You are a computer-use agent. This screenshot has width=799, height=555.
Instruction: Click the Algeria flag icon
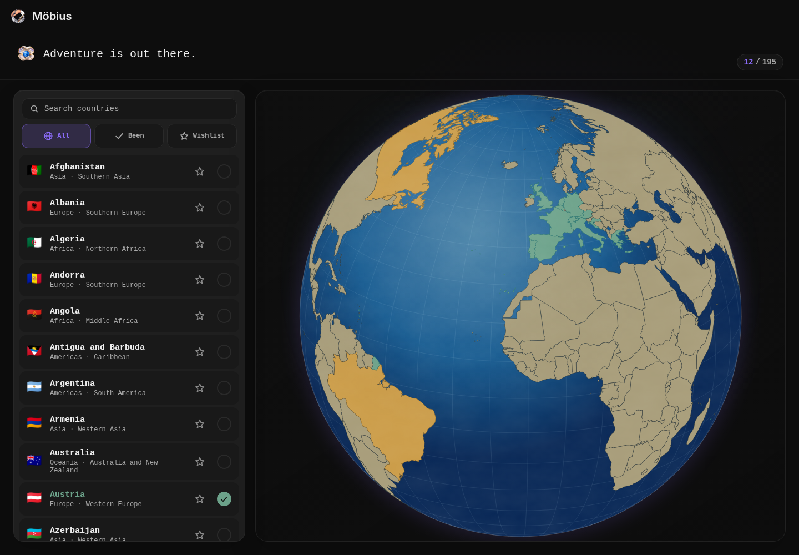click(x=34, y=243)
